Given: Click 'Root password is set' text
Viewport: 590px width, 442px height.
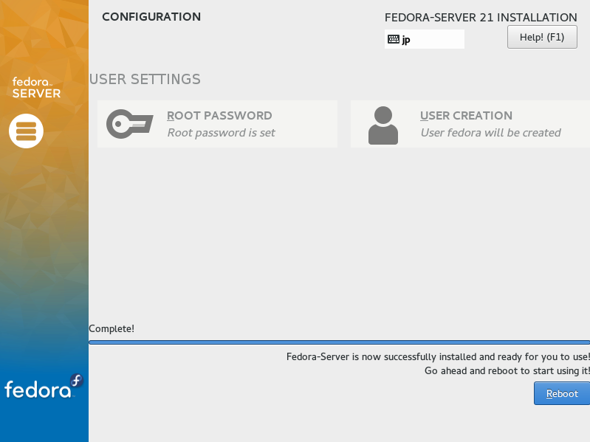Looking at the screenshot, I should (x=222, y=133).
